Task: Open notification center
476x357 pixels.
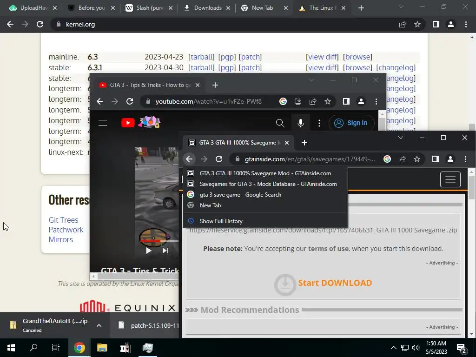Action: (x=462, y=349)
